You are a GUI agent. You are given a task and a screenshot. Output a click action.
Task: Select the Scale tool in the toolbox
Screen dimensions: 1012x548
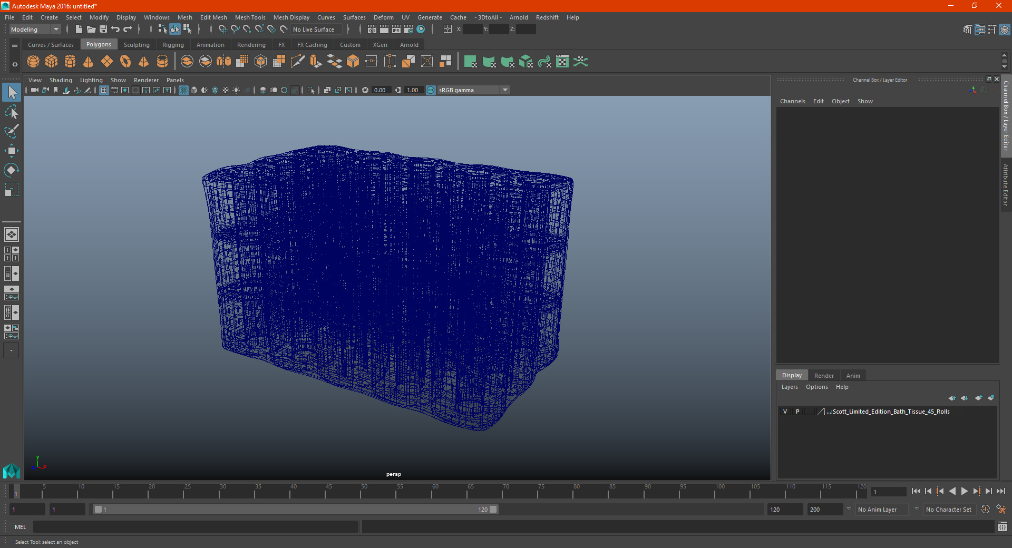click(12, 190)
